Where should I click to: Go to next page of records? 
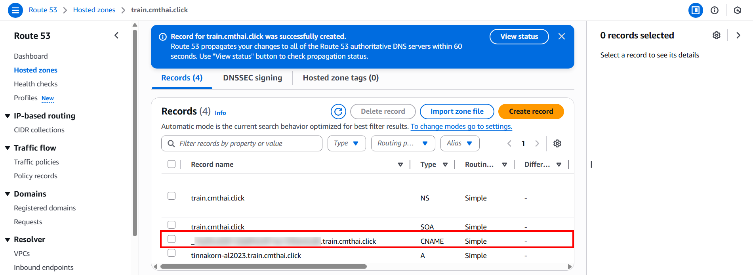(x=537, y=143)
